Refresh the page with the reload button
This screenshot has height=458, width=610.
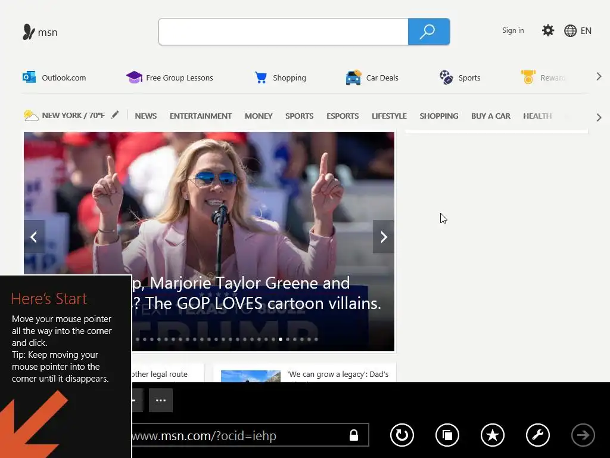402,435
